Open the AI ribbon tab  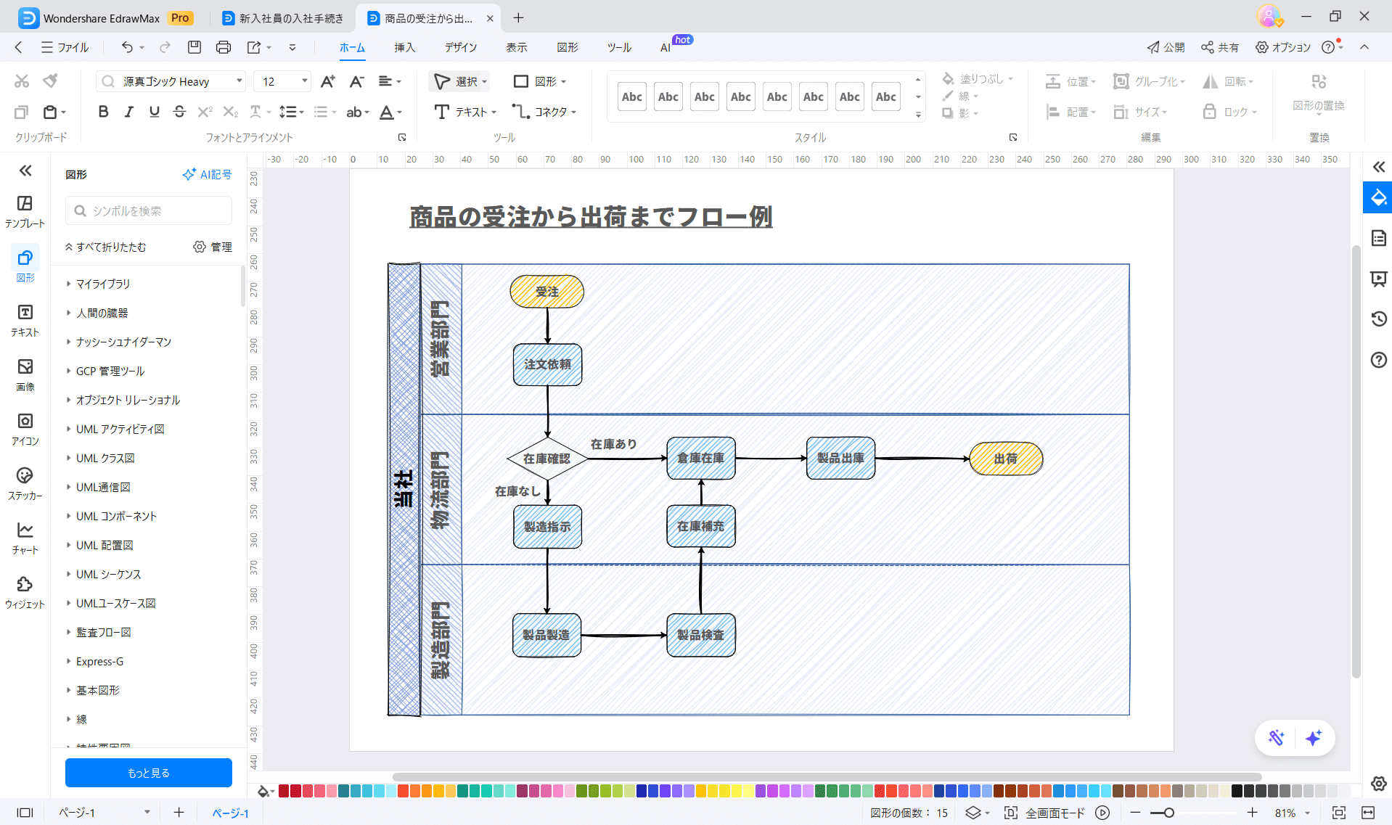pos(666,47)
